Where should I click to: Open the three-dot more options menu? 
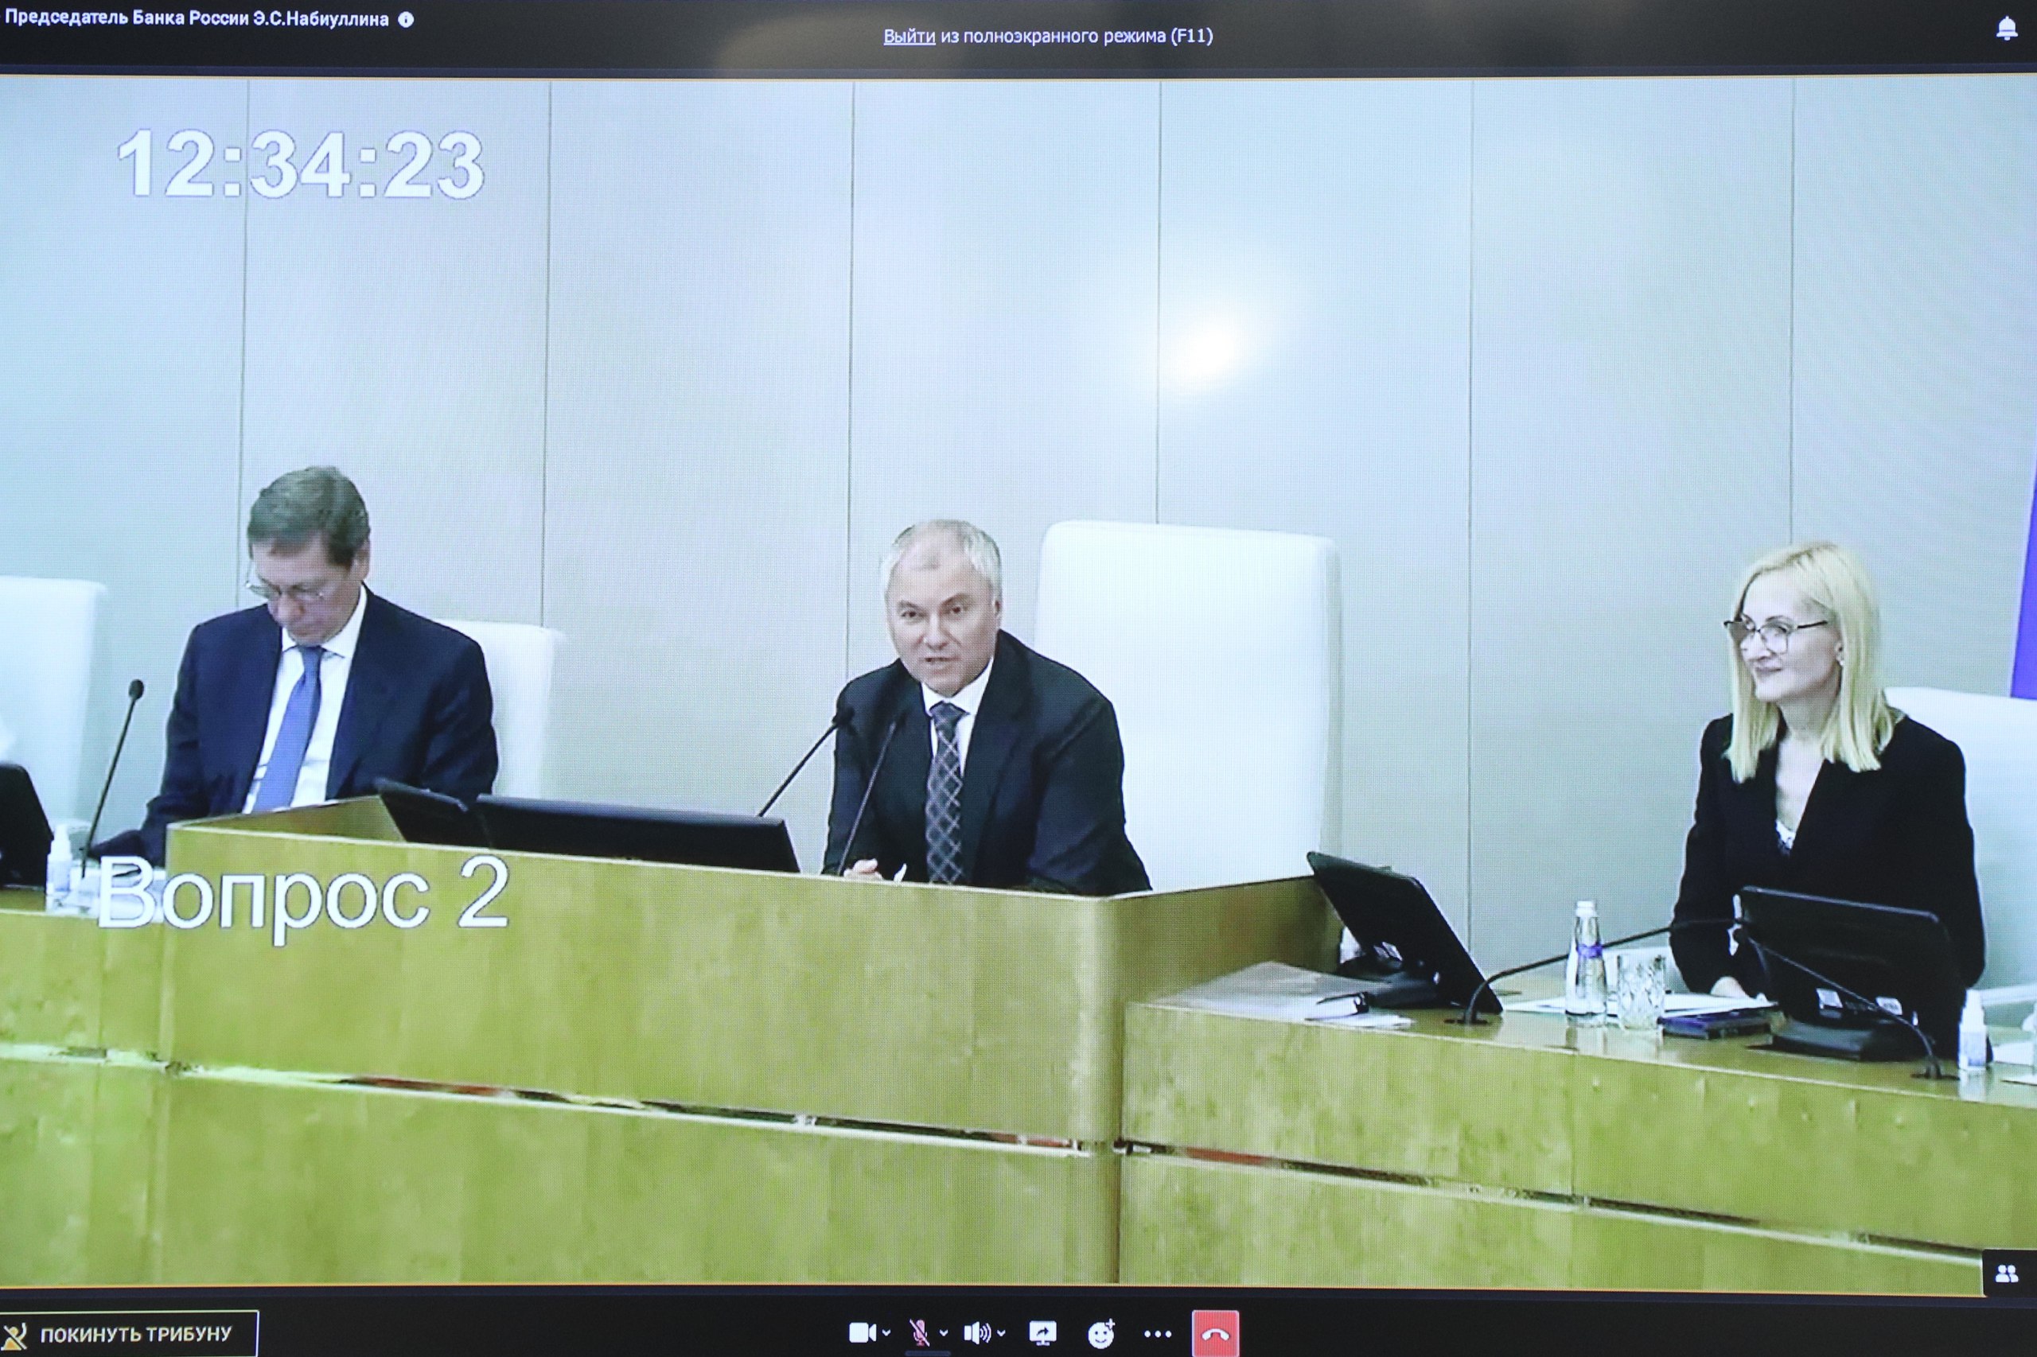(1158, 1334)
